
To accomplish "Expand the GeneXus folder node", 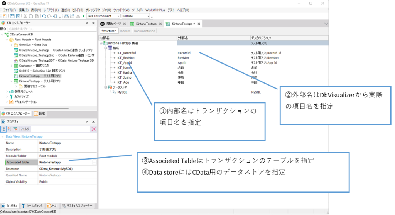I will click(12, 45).
